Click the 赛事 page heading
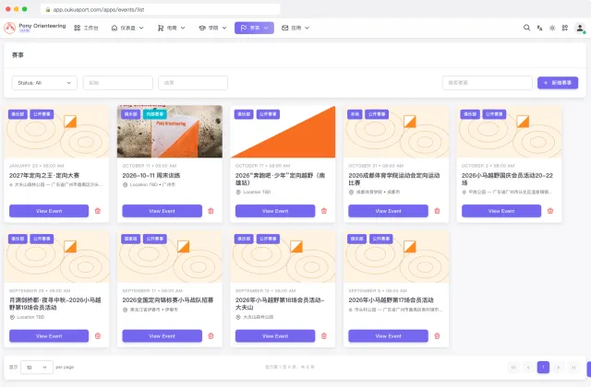The image size is (591, 387). [x=18, y=55]
